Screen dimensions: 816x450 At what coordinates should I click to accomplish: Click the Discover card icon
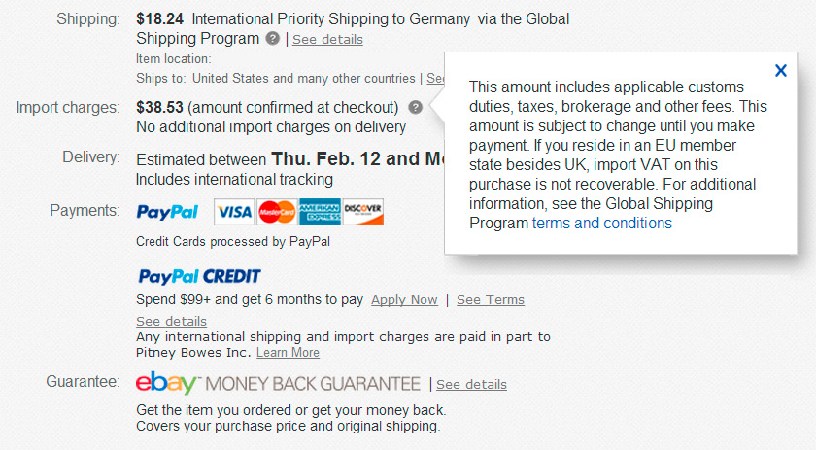tap(362, 212)
